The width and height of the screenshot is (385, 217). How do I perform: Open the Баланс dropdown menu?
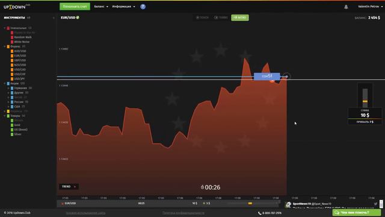[101, 7]
